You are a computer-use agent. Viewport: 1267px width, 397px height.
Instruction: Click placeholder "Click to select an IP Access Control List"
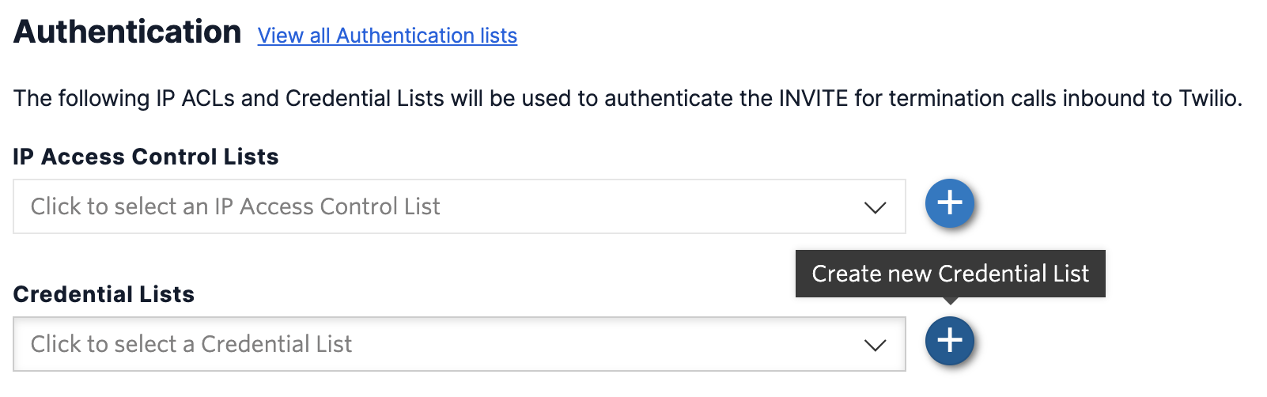pyautogui.click(x=235, y=206)
